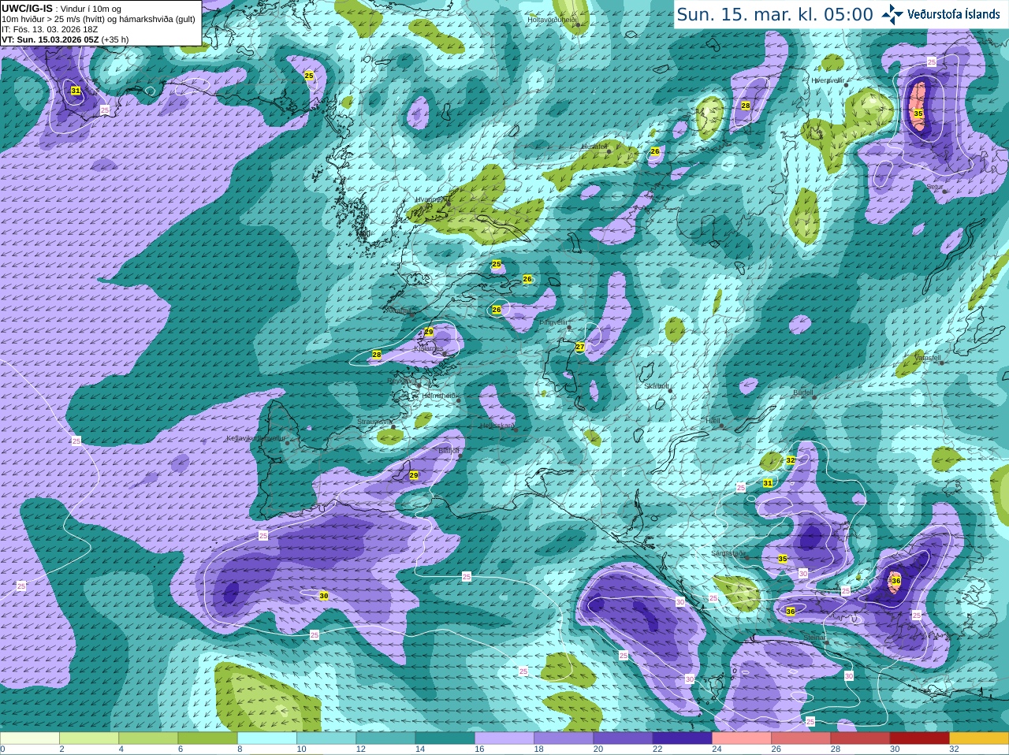This screenshot has height=755, width=1009.
Task: Click the Skálholt station label
Action: click(x=657, y=386)
